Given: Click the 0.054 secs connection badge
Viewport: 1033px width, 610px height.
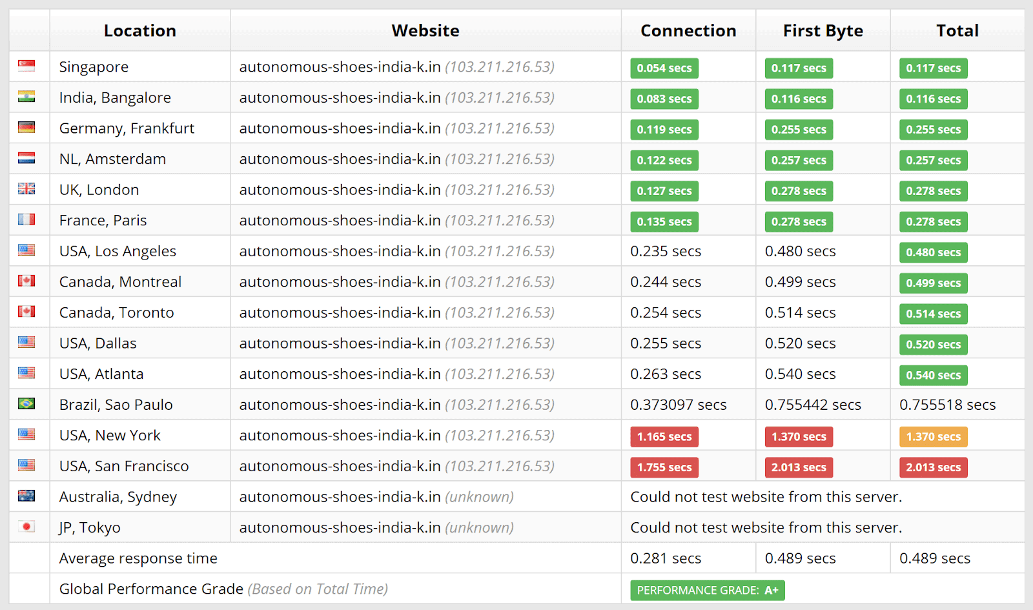Looking at the screenshot, I should (664, 68).
